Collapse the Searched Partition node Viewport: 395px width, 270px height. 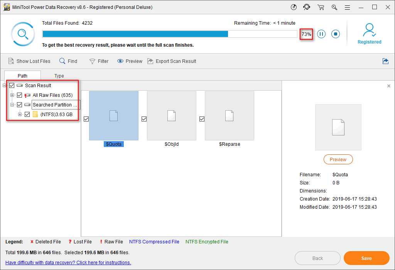click(x=12, y=105)
